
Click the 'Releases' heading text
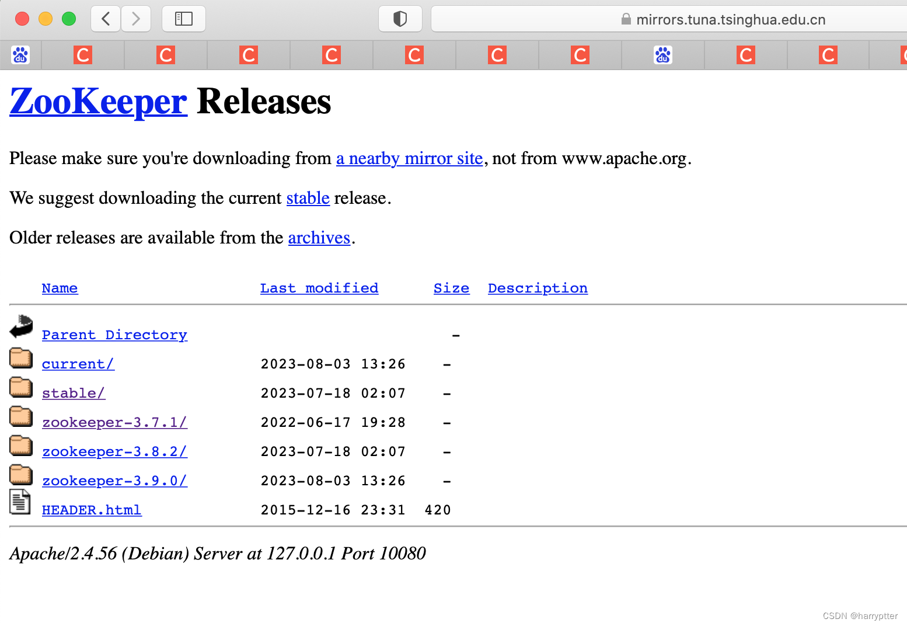tap(264, 102)
